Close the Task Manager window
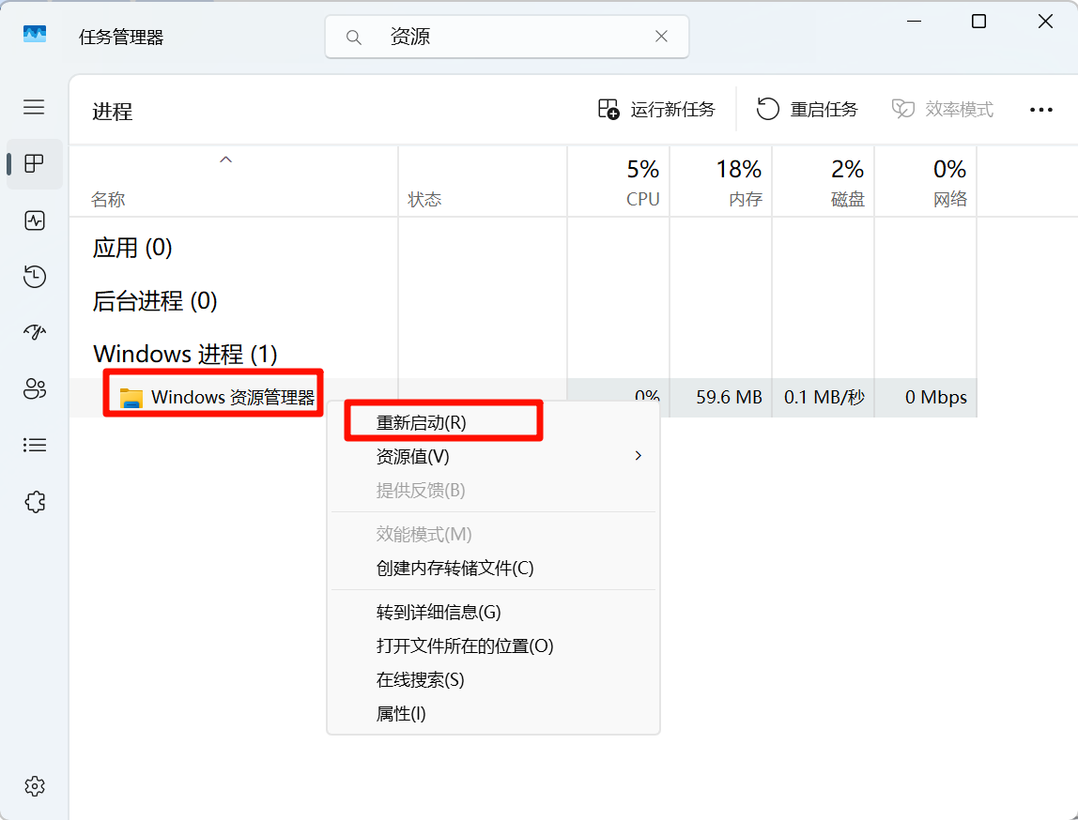Viewport: 1078px width, 820px height. pyautogui.click(x=1045, y=22)
